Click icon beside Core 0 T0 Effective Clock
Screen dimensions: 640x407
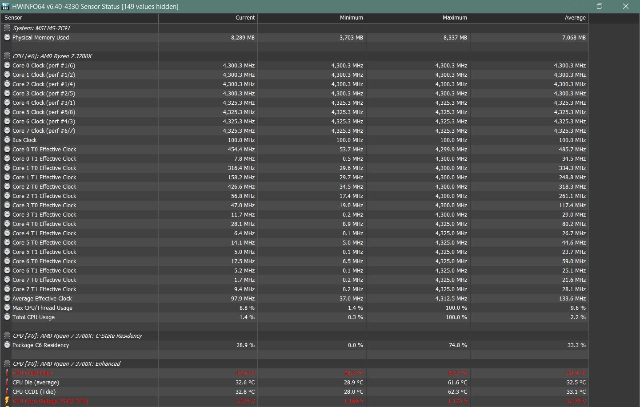click(x=7, y=149)
